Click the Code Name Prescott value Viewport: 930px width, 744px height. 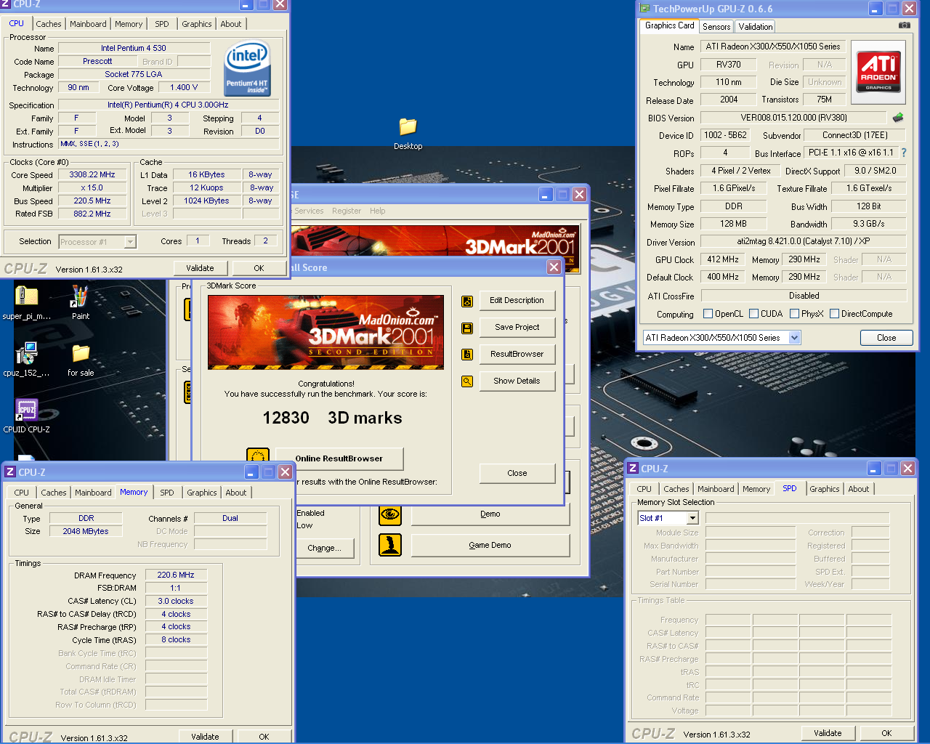(x=97, y=61)
